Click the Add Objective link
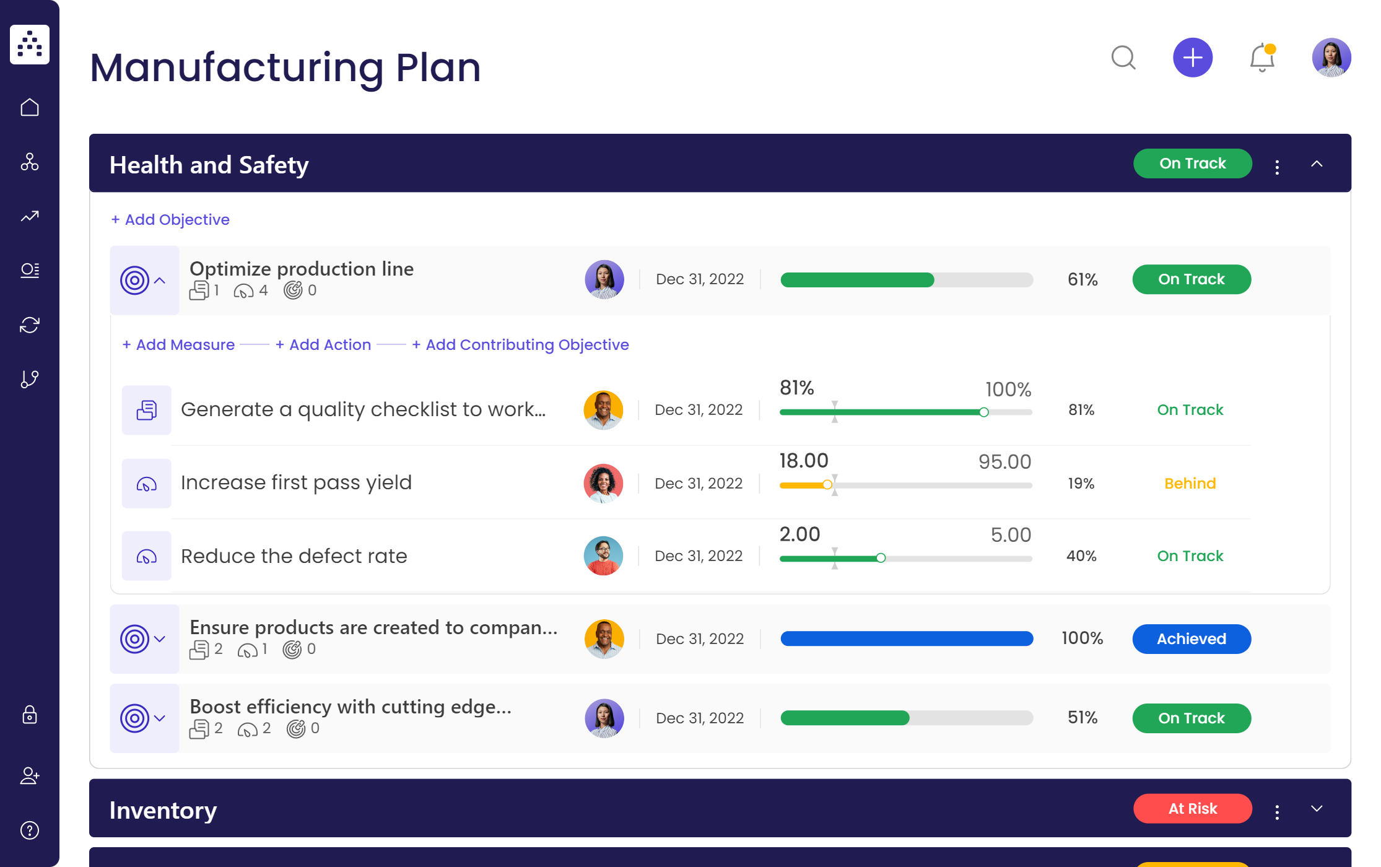The image size is (1381, 867). pyautogui.click(x=170, y=219)
